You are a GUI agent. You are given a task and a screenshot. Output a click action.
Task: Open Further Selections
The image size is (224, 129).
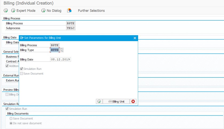pyautogui.click(x=91, y=11)
